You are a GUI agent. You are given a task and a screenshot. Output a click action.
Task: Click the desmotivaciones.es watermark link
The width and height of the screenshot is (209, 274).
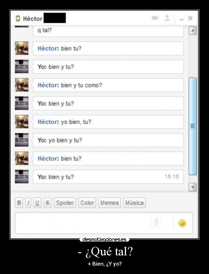[x=104, y=239]
